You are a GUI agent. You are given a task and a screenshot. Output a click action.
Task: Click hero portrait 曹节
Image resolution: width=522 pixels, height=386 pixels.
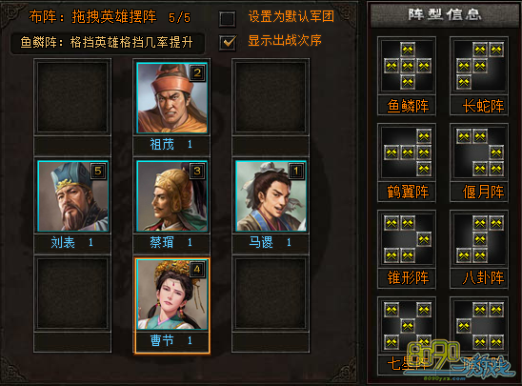point(172,295)
